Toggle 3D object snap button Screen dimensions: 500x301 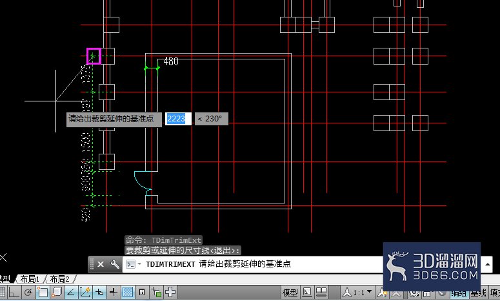click(57, 292)
